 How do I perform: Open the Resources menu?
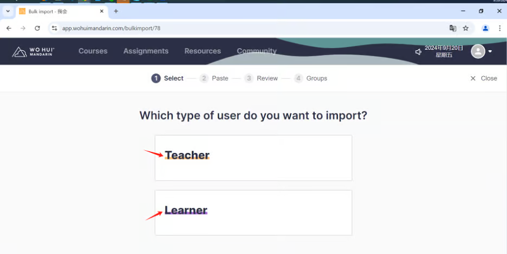coord(203,51)
